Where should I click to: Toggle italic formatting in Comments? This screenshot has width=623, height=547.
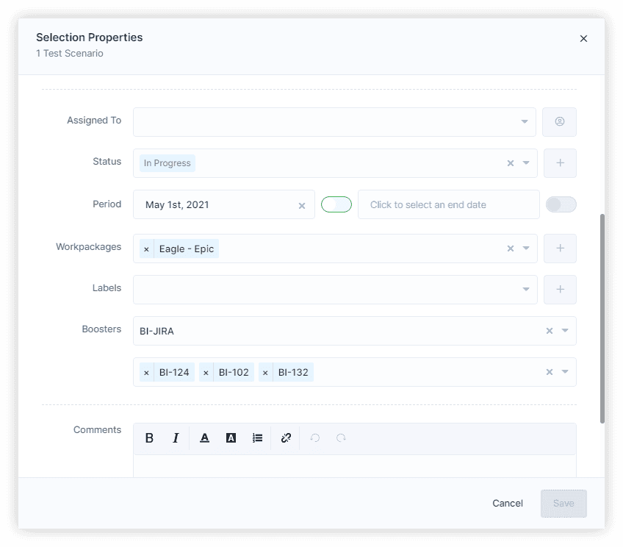176,438
